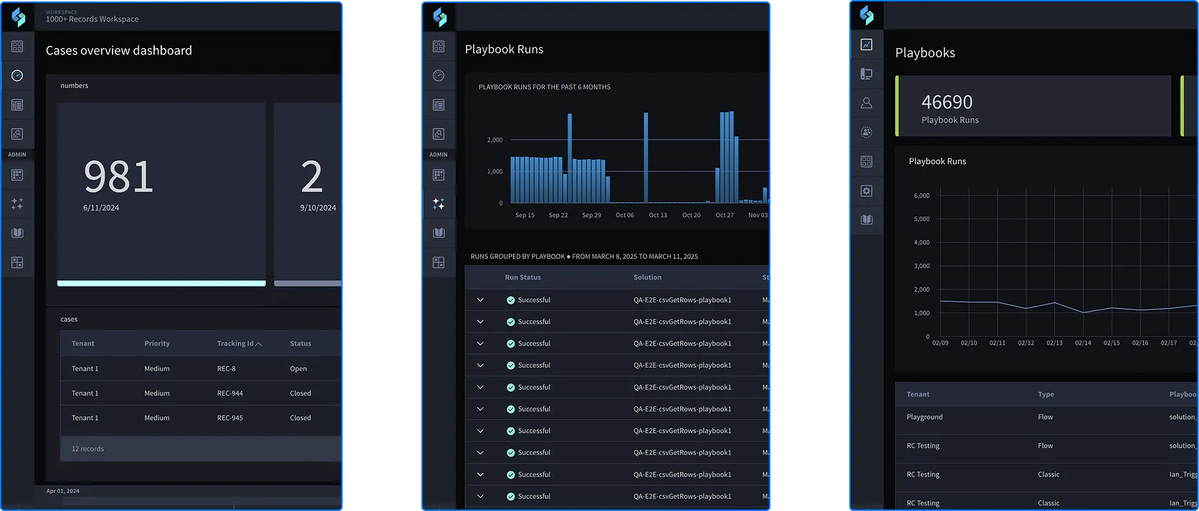Open book icon in Cases overview sidebar

pyautogui.click(x=17, y=233)
